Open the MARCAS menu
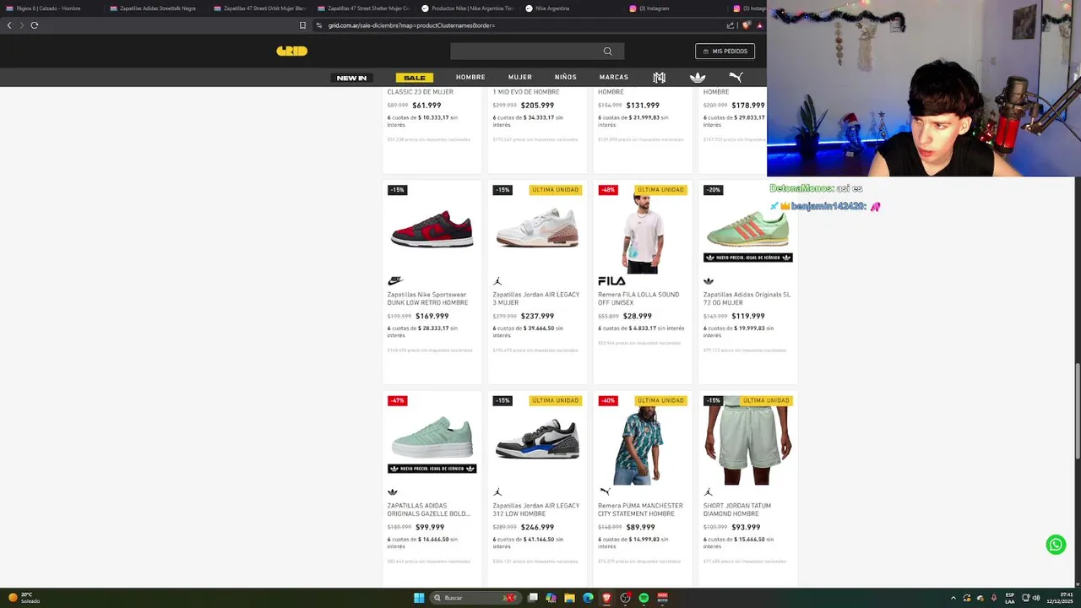 click(x=614, y=77)
